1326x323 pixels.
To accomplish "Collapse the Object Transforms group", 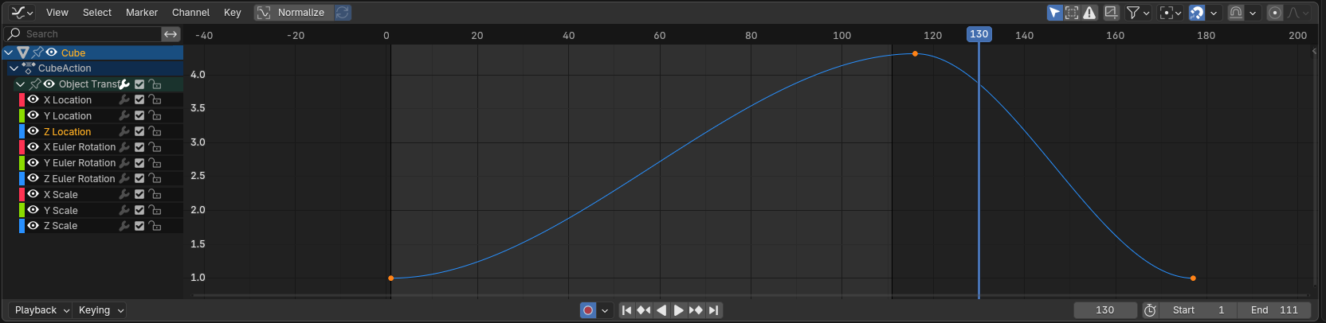I will click(21, 84).
